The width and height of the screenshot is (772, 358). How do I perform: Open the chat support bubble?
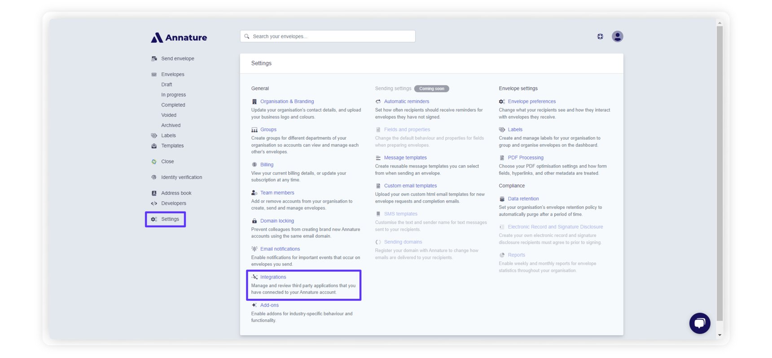click(699, 323)
